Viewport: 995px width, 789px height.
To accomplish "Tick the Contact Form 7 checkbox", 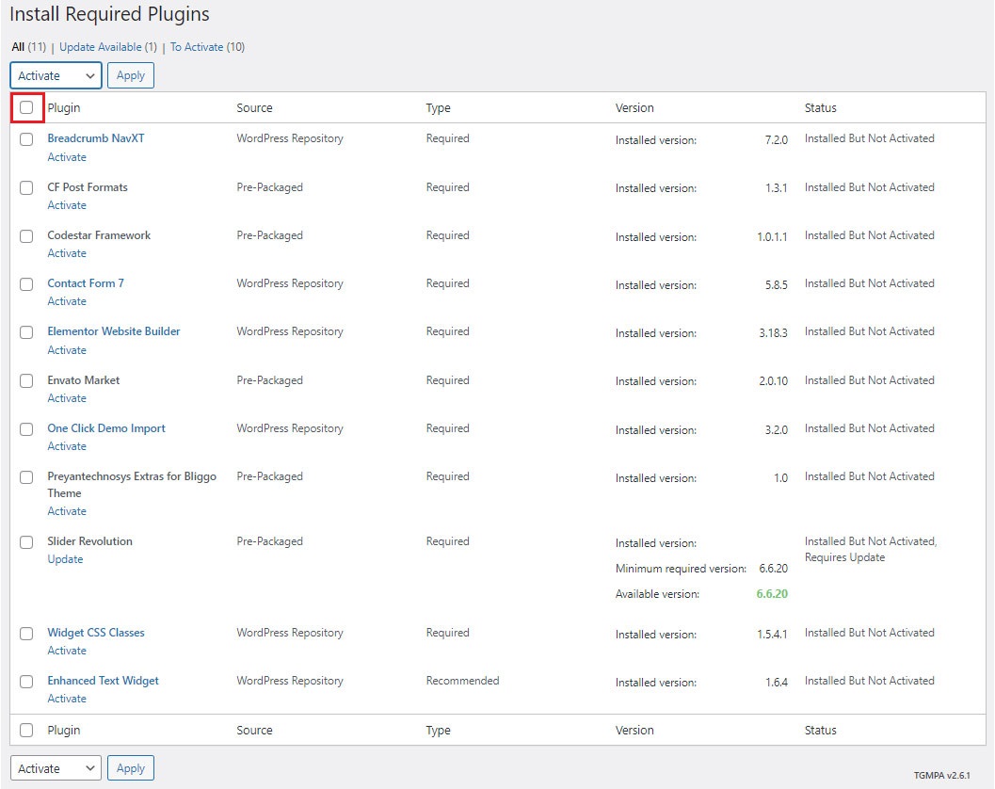I will [x=26, y=284].
